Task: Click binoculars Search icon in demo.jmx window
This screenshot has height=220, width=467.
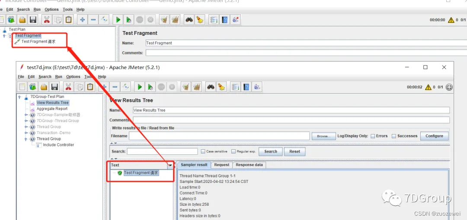Action: point(189,20)
